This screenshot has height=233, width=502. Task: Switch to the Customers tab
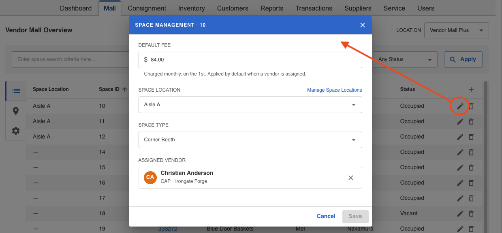pyautogui.click(x=233, y=8)
